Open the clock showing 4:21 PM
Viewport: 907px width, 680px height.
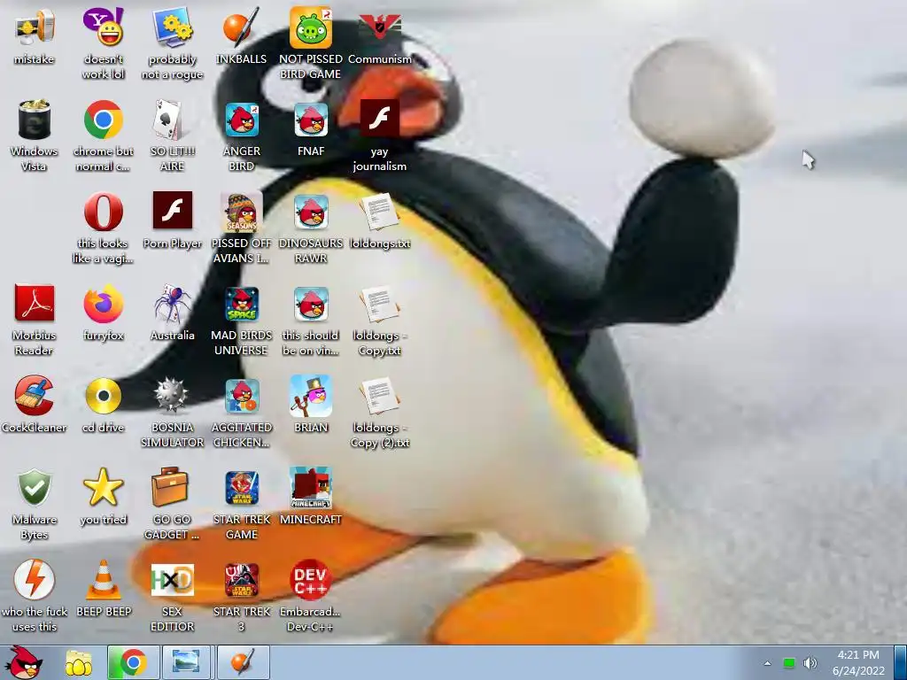(x=858, y=662)
